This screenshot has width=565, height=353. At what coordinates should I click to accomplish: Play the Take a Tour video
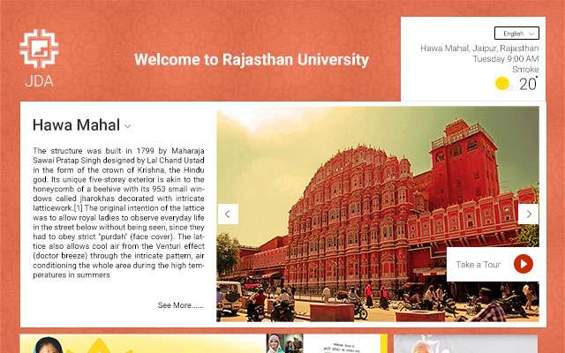pos(524,264)
